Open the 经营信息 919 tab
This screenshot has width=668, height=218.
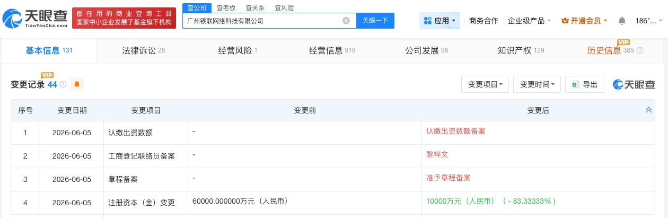332,51
